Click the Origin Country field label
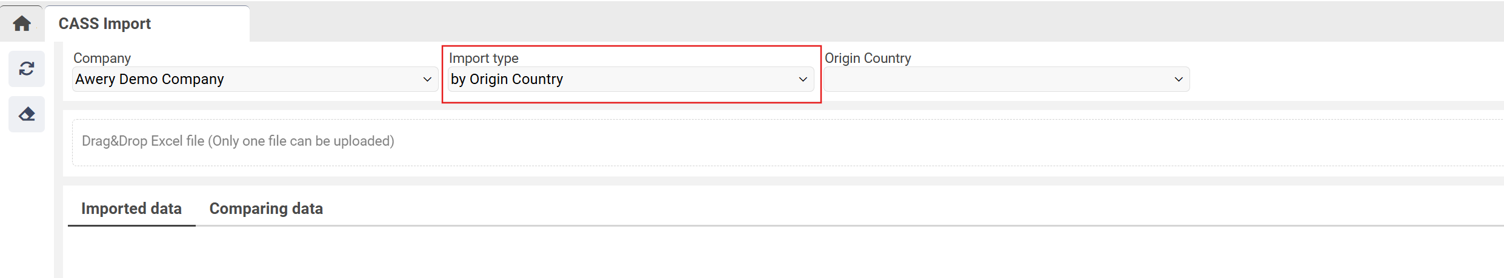This screenshot has height=278, width=1504. tap(868, 58)
